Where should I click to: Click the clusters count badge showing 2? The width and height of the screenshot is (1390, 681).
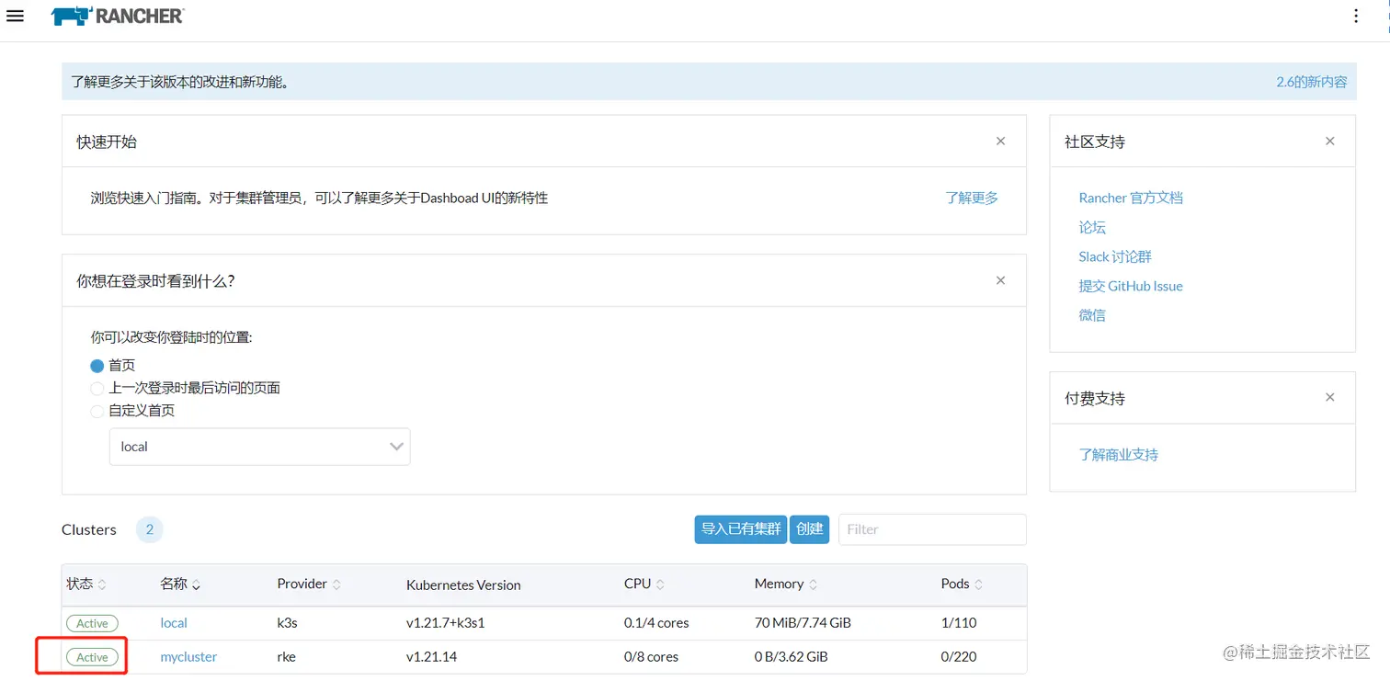pos(149,529)
